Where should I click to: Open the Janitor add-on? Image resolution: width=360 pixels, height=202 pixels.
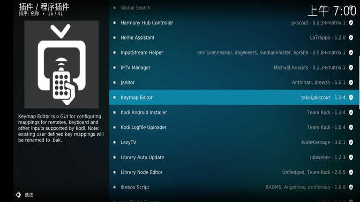pos(234,82)
